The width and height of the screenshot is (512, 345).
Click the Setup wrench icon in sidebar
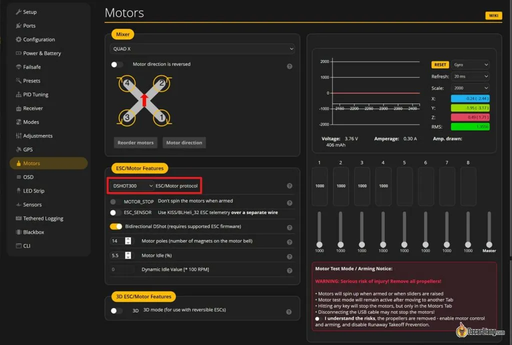tap(18, 12)
